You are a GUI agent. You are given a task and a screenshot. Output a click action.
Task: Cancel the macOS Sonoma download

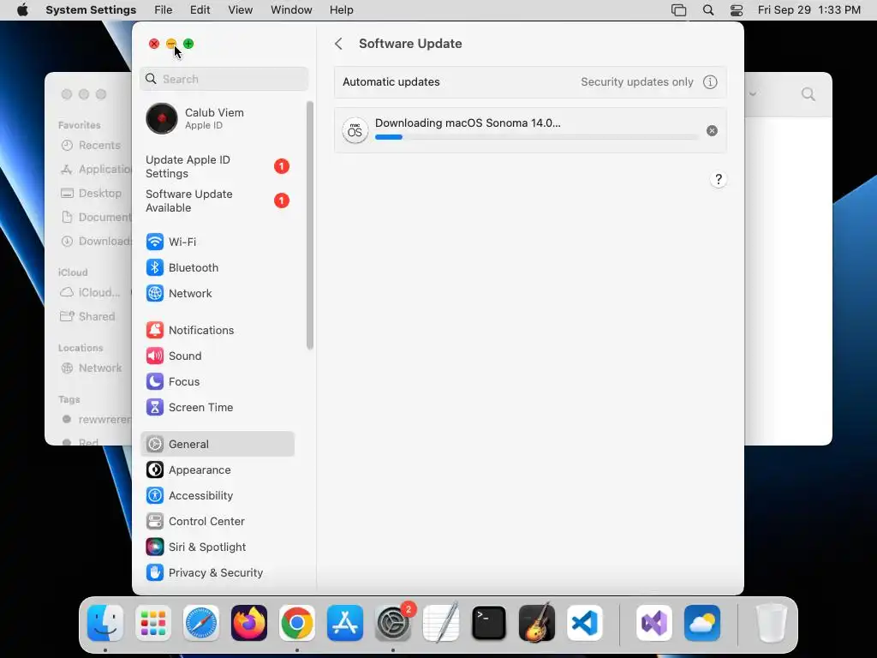pyautogui.click(x=712, y=131)
